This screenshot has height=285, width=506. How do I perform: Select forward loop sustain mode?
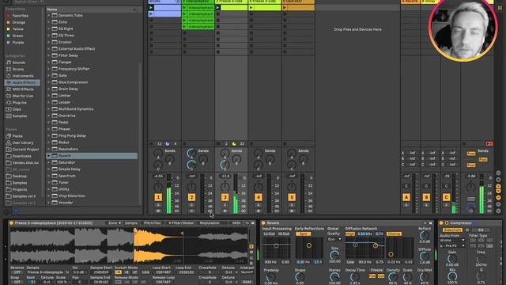[126, 272]
